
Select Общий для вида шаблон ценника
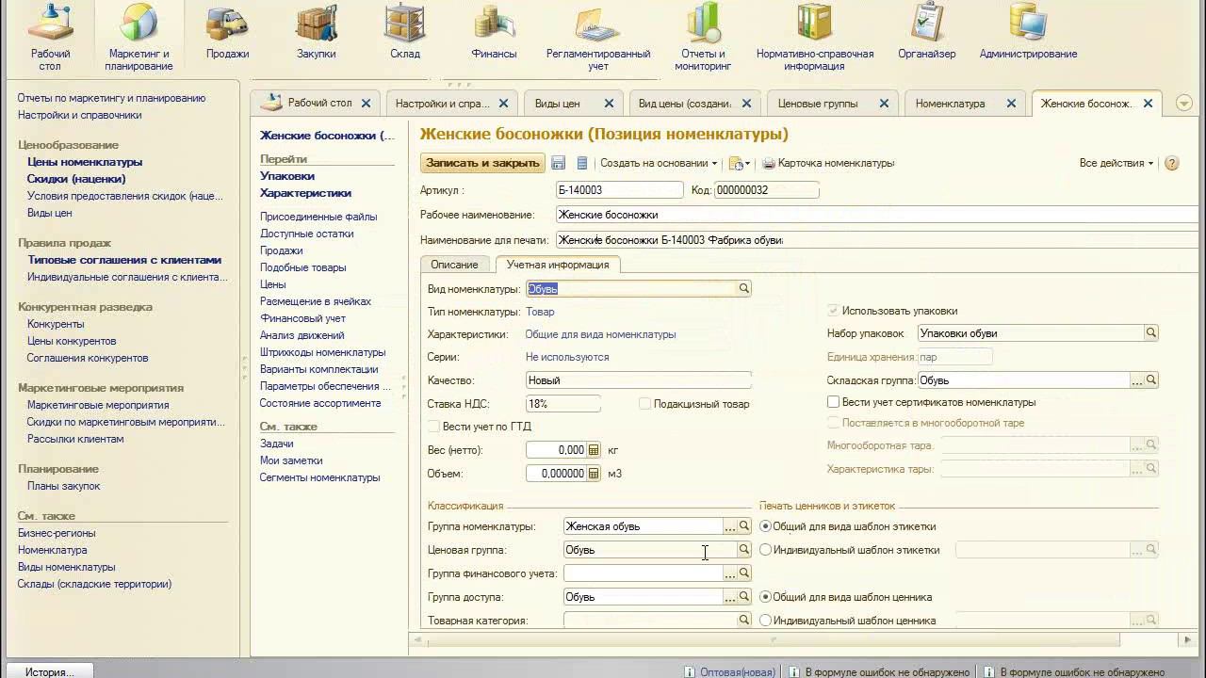[765, 597]
